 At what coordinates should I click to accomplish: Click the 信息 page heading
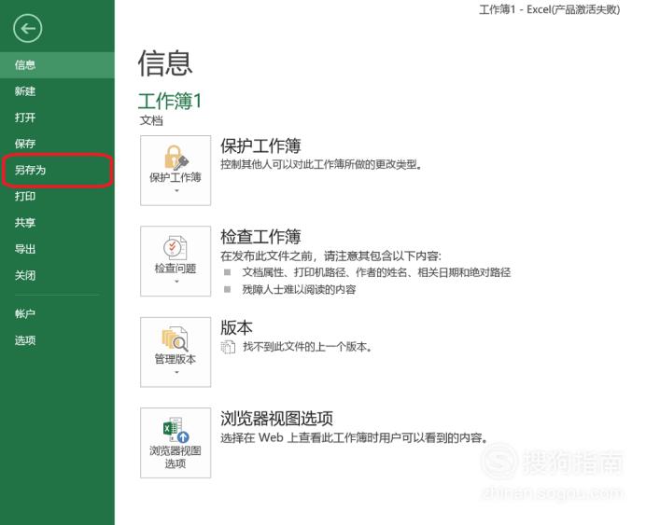point(165,63)
